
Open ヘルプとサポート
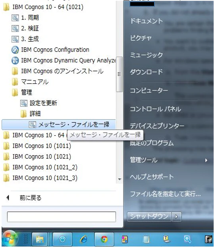point(152,177)
